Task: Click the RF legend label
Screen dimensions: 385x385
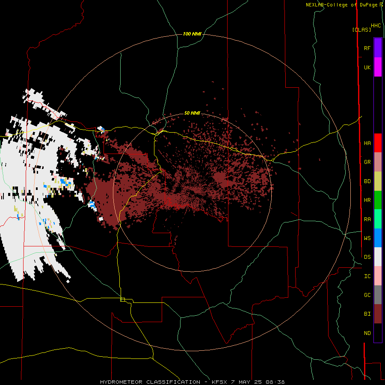Action: (367, 48)
